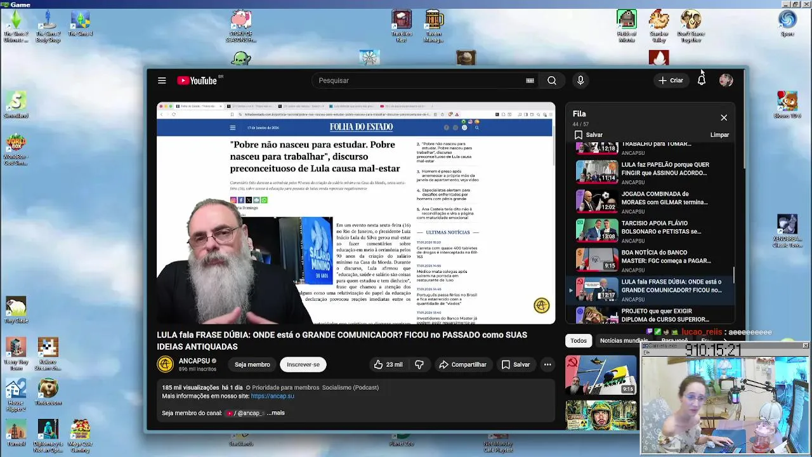Click the ANCAP watermark in video corner
The width and height of the screenshot is (812, 457).
point(541,306)
